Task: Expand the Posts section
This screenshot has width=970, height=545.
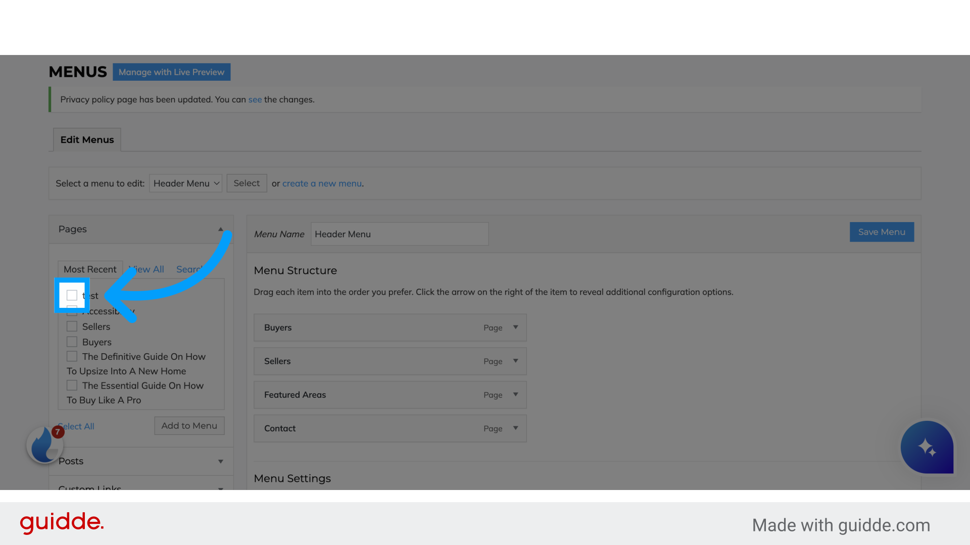Action: pyautogui.click(x=220, y=461)
